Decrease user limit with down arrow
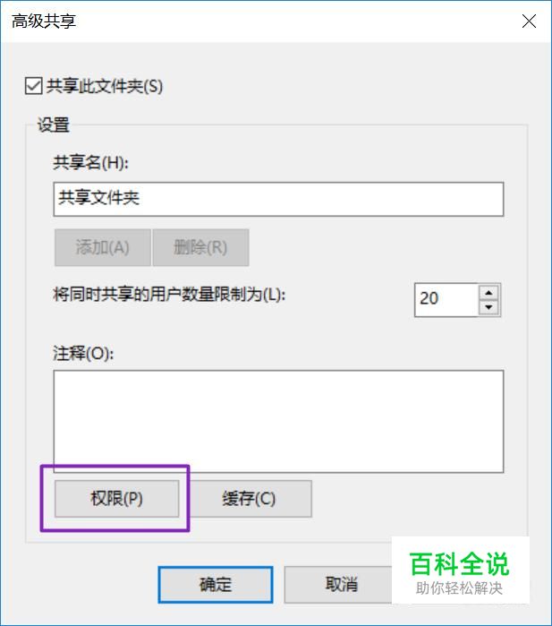This screenshot has height=626, width=552. (488, 307)
